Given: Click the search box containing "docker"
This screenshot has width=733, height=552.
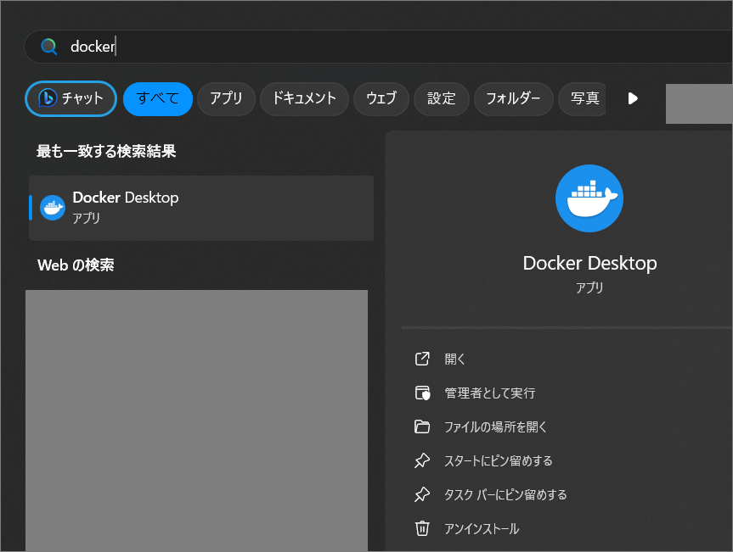Looking at the screenshot, I should 378,47.
